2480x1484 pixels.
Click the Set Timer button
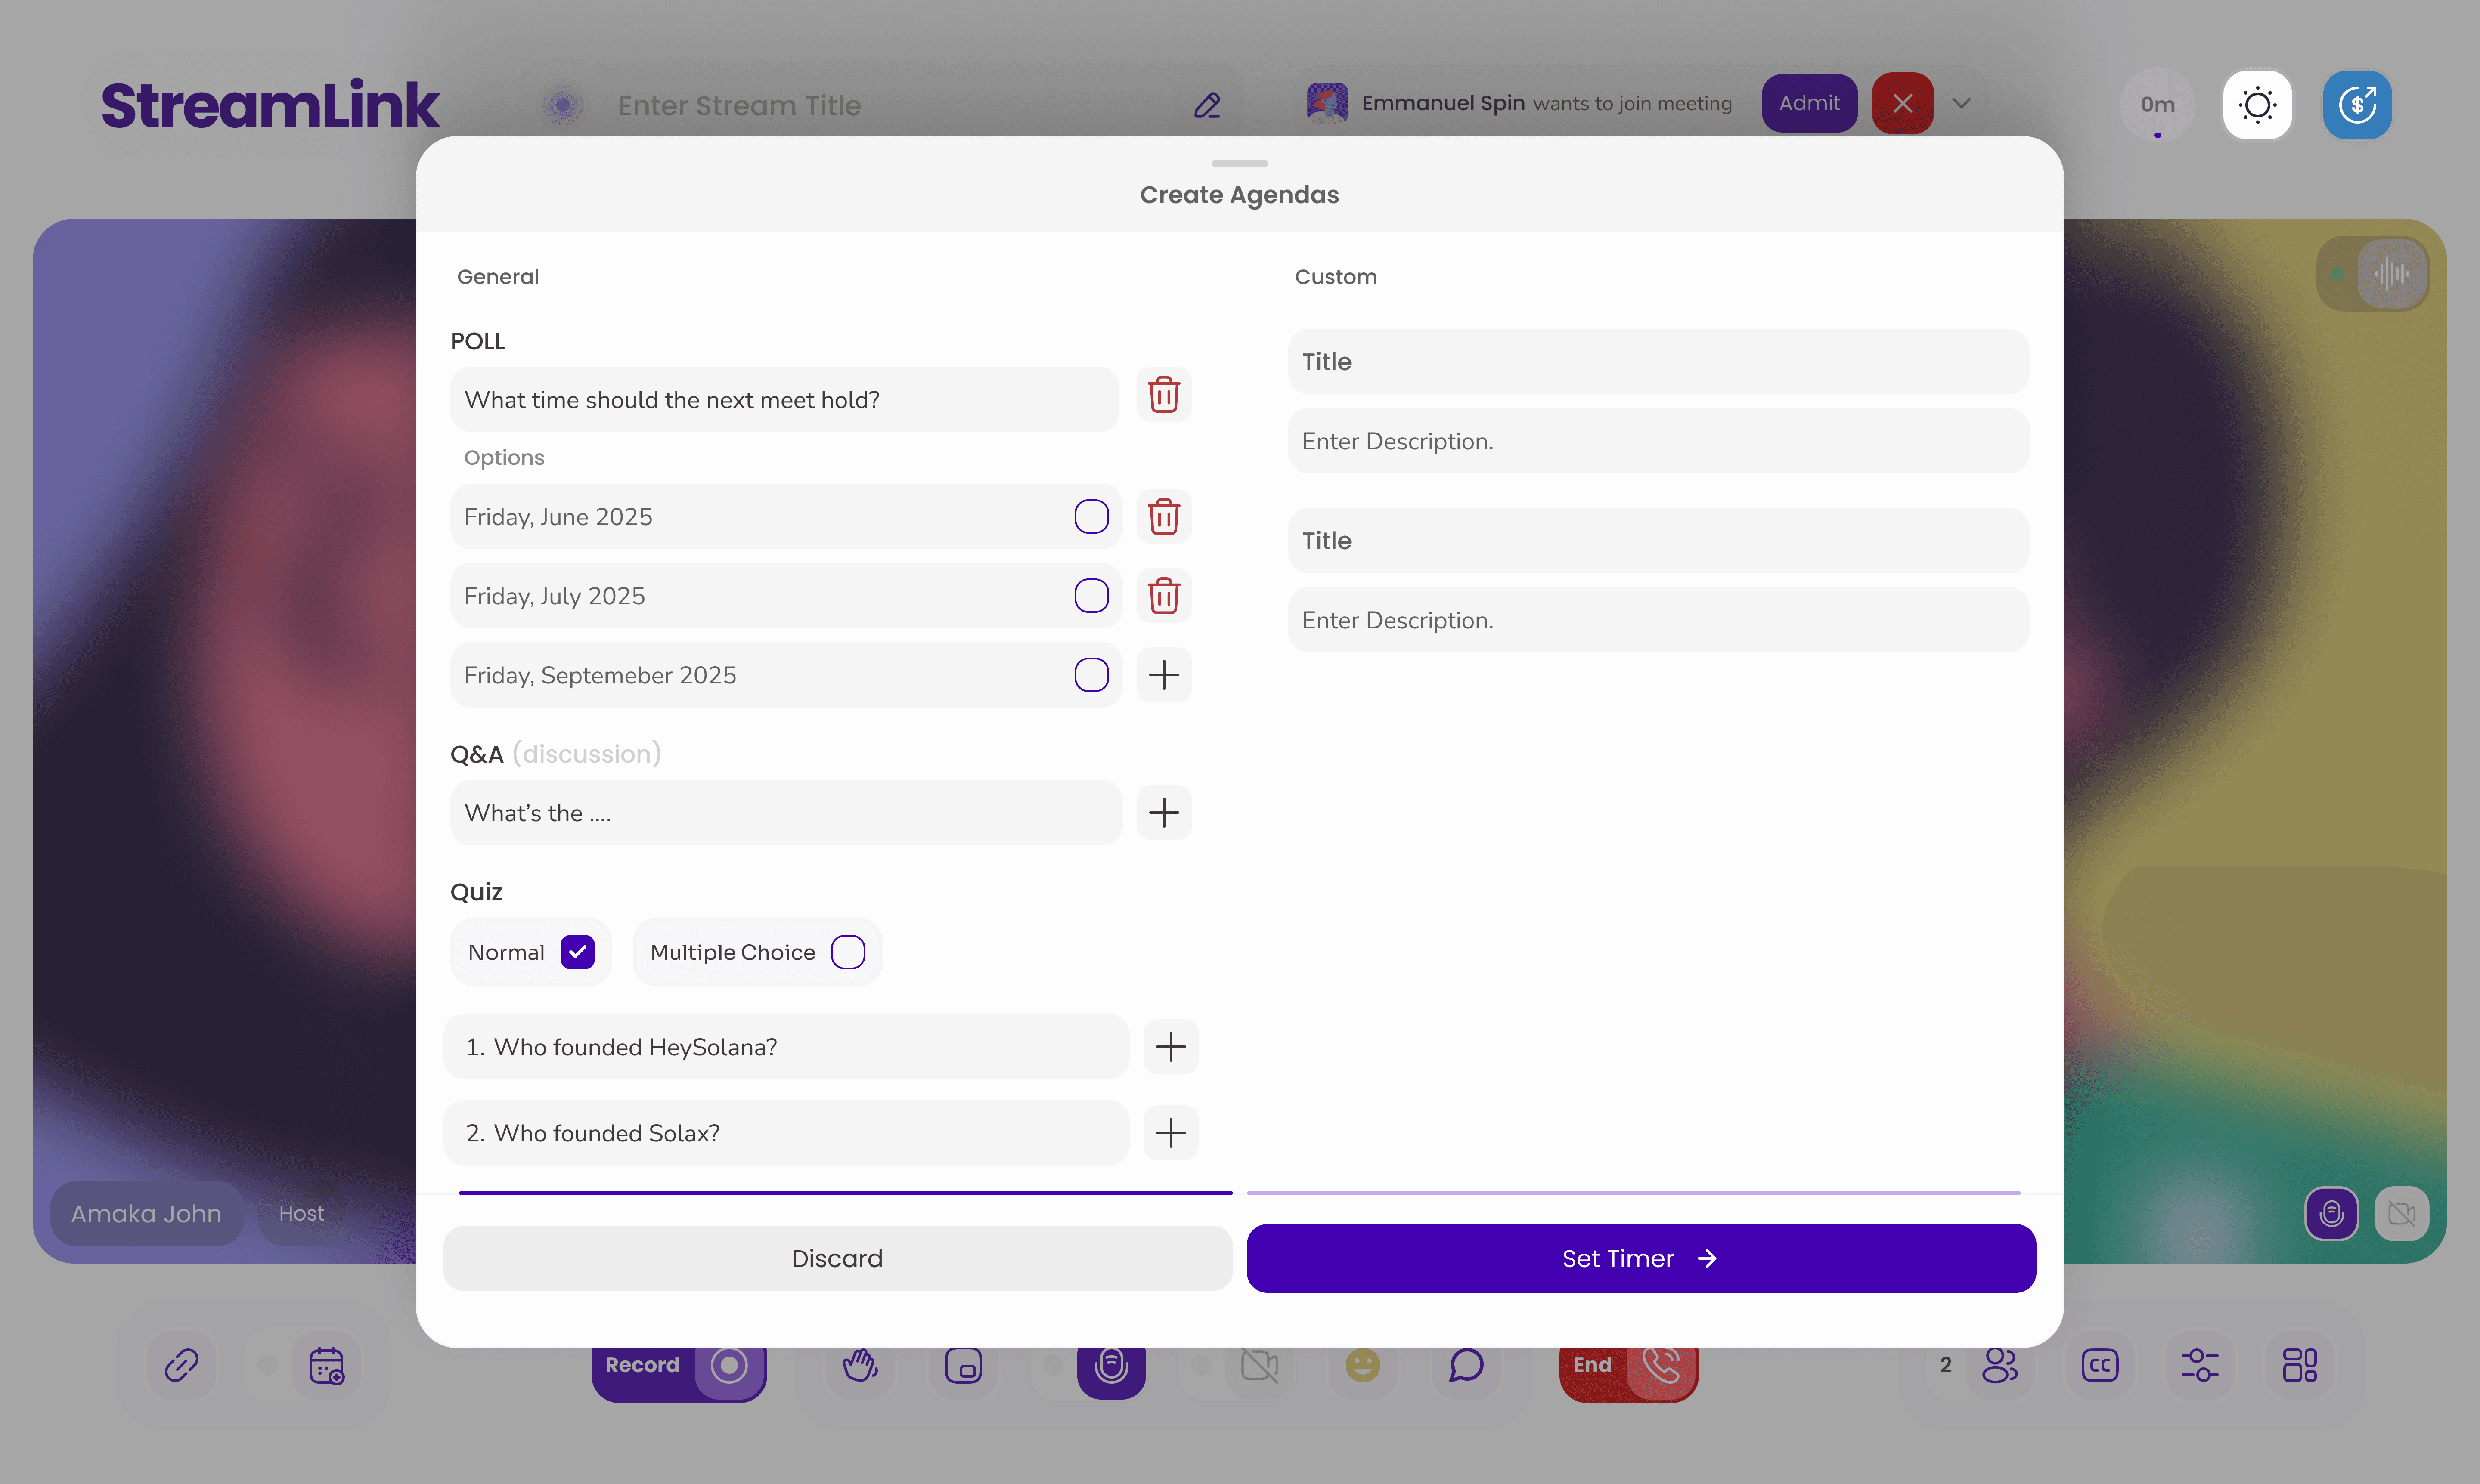tap(1641, 1258)
